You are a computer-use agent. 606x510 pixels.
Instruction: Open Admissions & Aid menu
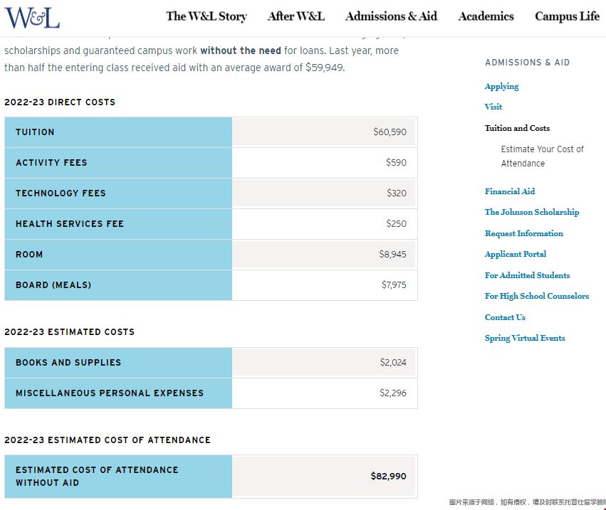tap(391, 16)
